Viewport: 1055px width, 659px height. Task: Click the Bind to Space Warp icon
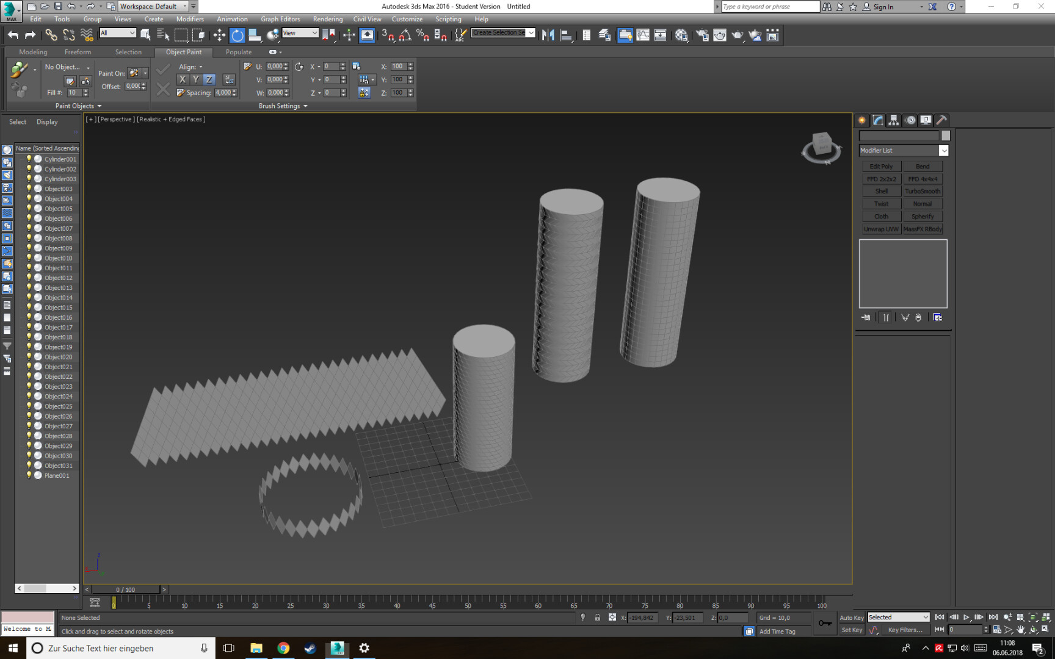[87, 35]
